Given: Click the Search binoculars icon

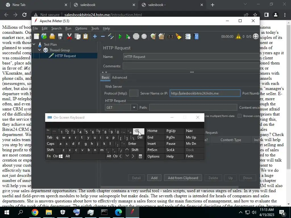Looking at the screenshot, I should pos(171,36).
